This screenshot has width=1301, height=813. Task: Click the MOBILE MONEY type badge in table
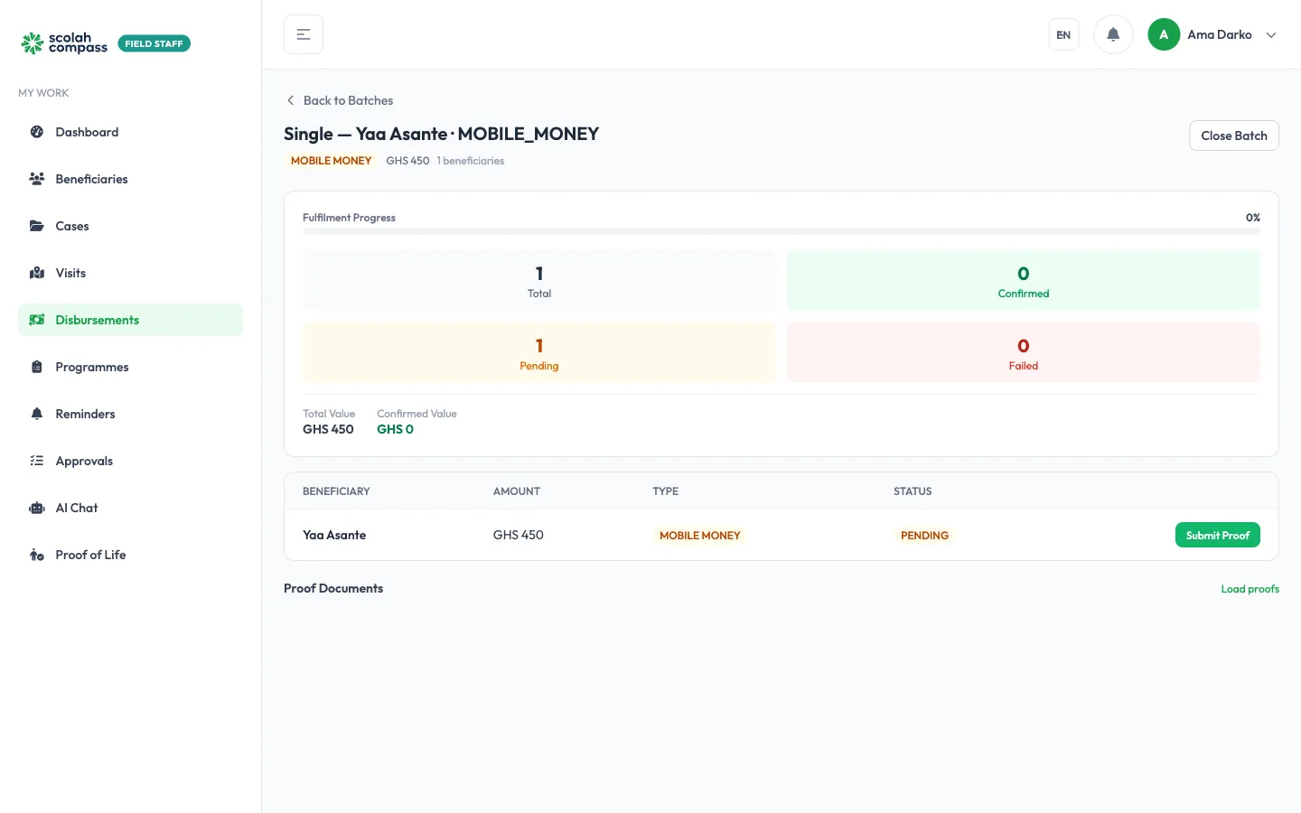pos(699,536)
